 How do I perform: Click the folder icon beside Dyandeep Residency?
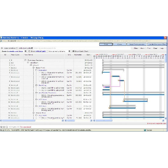(25, 60)
